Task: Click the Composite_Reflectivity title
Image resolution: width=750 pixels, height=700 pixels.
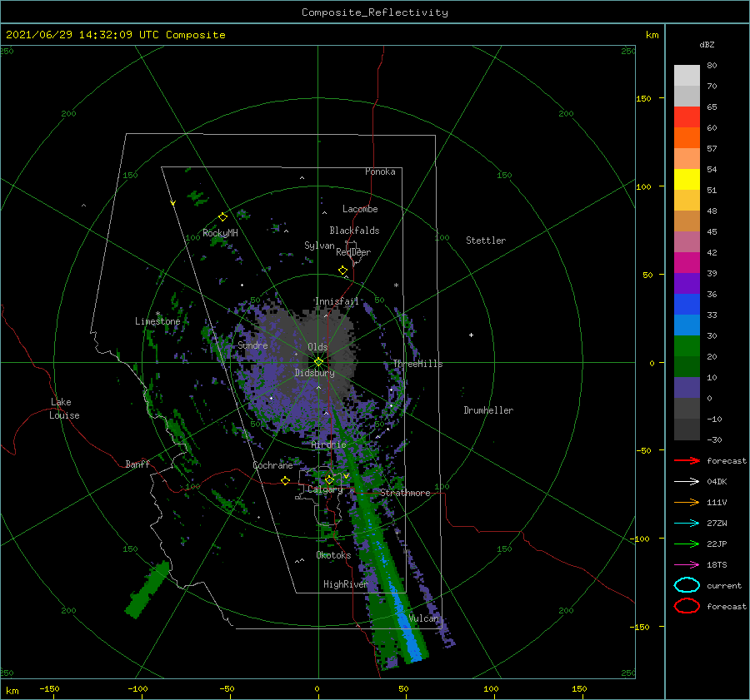Action: coord(375,12)
